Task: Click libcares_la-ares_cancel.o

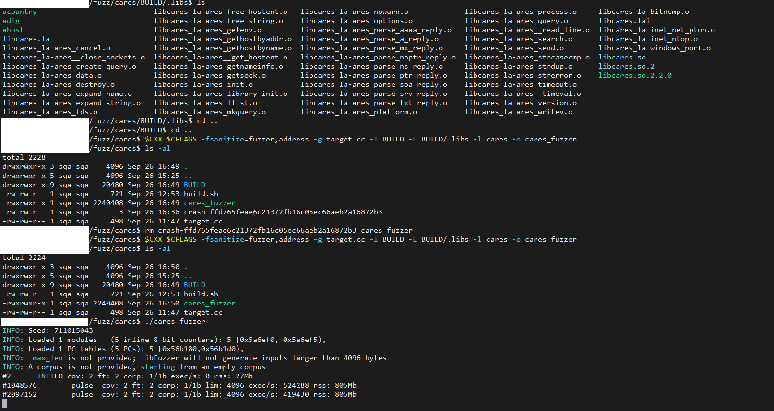Action: [x=56, y=48]
